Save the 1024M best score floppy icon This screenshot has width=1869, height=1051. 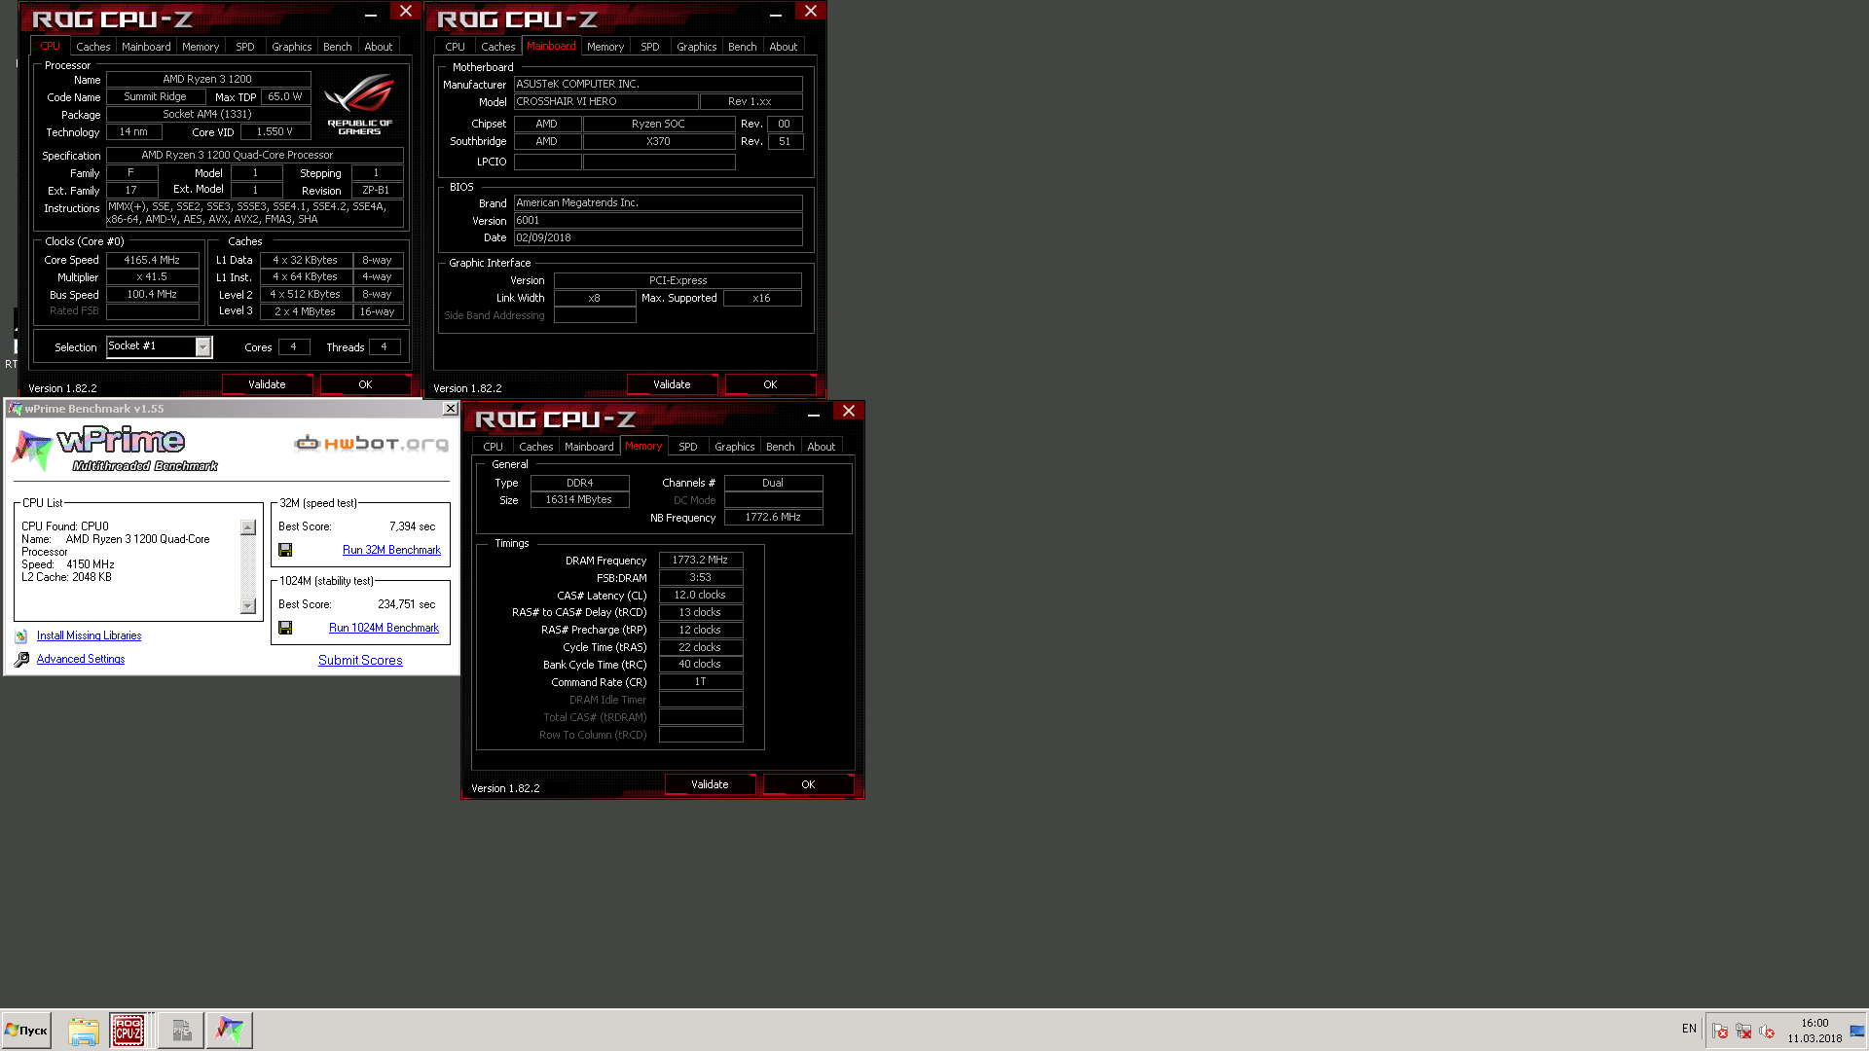click(285, 628)
